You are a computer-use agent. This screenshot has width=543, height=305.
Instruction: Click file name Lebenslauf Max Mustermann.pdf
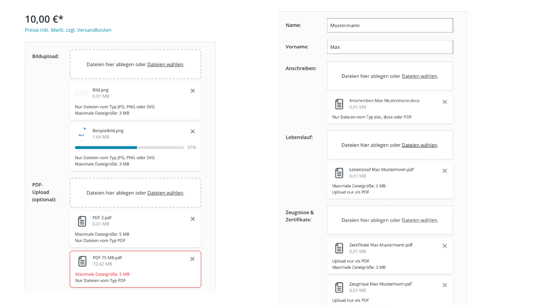point(382,169)
